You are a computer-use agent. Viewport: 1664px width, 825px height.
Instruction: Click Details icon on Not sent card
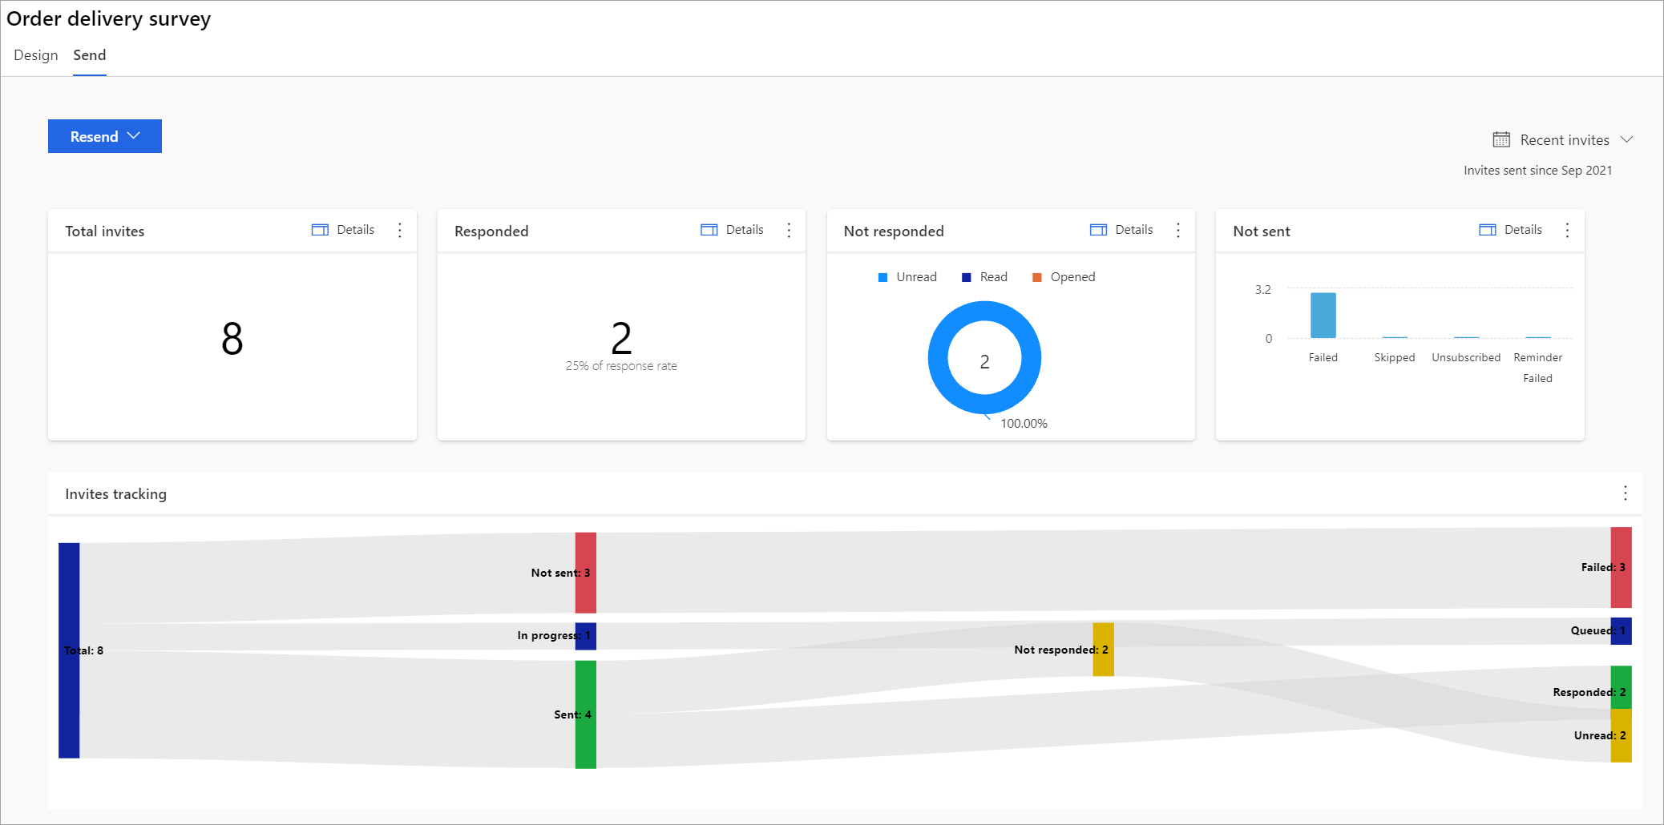coord(1487,230)
